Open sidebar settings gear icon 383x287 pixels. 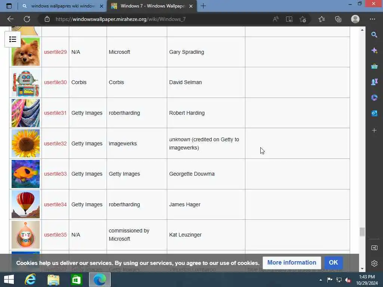(374, 263)
